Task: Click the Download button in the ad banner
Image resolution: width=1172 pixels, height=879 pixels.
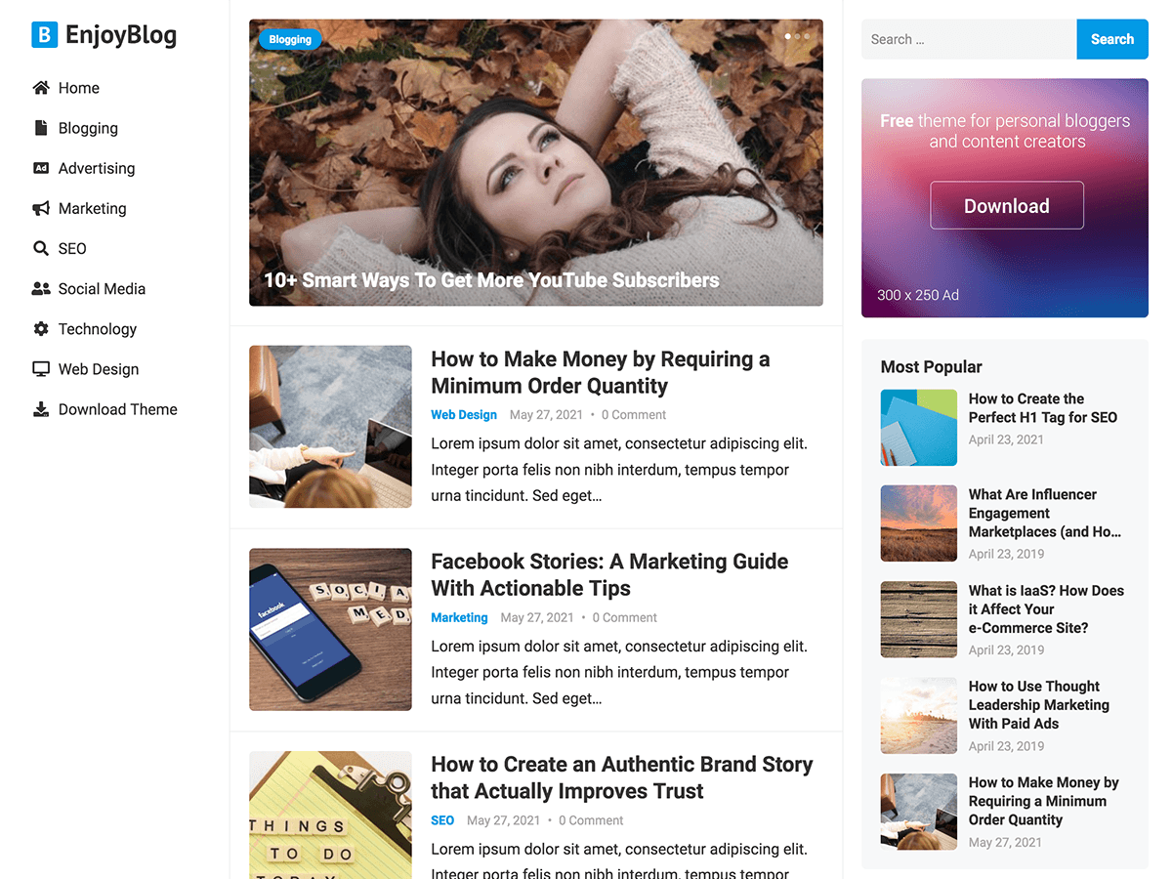Action: (1006, 205)
